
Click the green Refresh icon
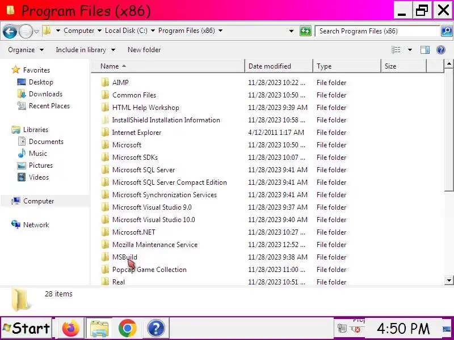tap(305, 31)
